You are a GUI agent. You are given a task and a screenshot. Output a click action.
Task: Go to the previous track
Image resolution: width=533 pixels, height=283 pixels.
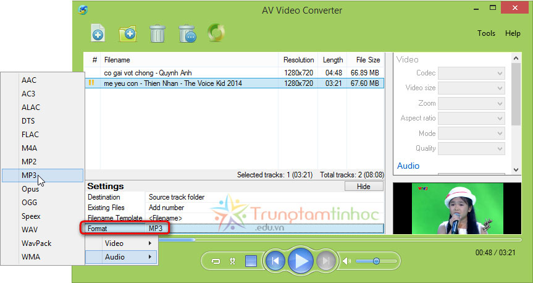point(275,261)
